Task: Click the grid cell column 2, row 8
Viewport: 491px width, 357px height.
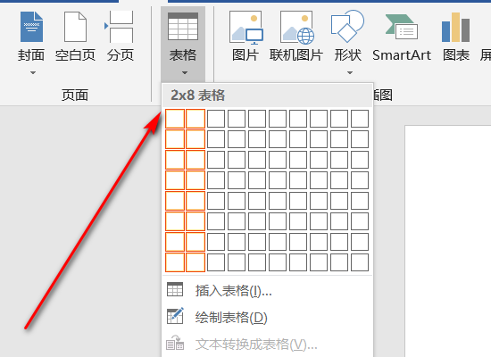Action: tap(196, 262)
